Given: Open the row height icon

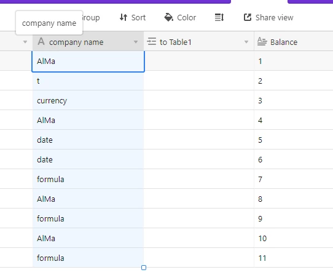Looking at the screenshot, I should [219, 17].
